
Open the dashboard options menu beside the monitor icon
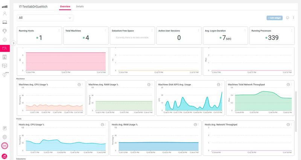point(293,18)
